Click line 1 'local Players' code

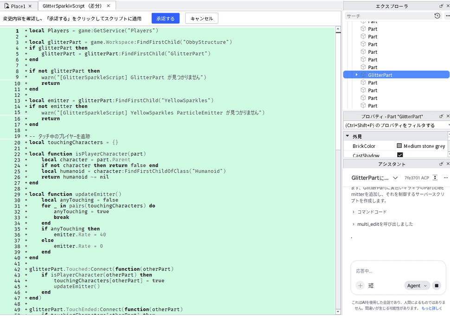point(94,31)
